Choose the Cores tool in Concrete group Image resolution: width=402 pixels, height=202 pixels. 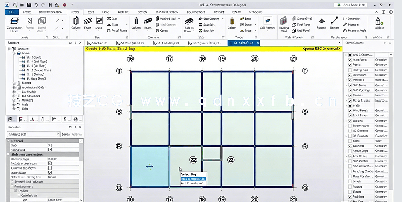162,30
